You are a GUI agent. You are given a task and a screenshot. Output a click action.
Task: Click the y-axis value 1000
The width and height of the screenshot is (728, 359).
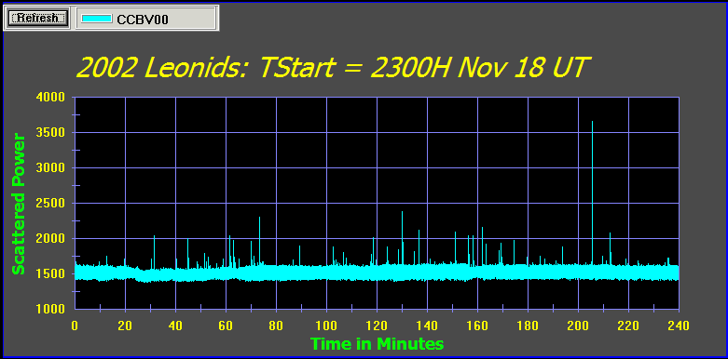click(x=50, y=310)
